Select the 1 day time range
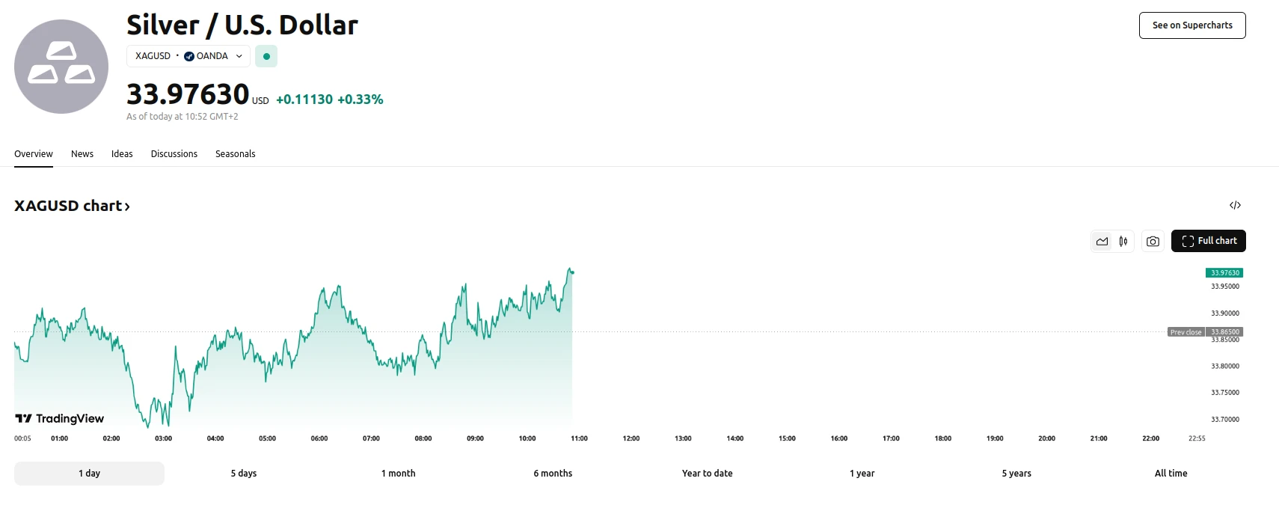This screenshot has width=1279, height=508. [x=89, y=473]
